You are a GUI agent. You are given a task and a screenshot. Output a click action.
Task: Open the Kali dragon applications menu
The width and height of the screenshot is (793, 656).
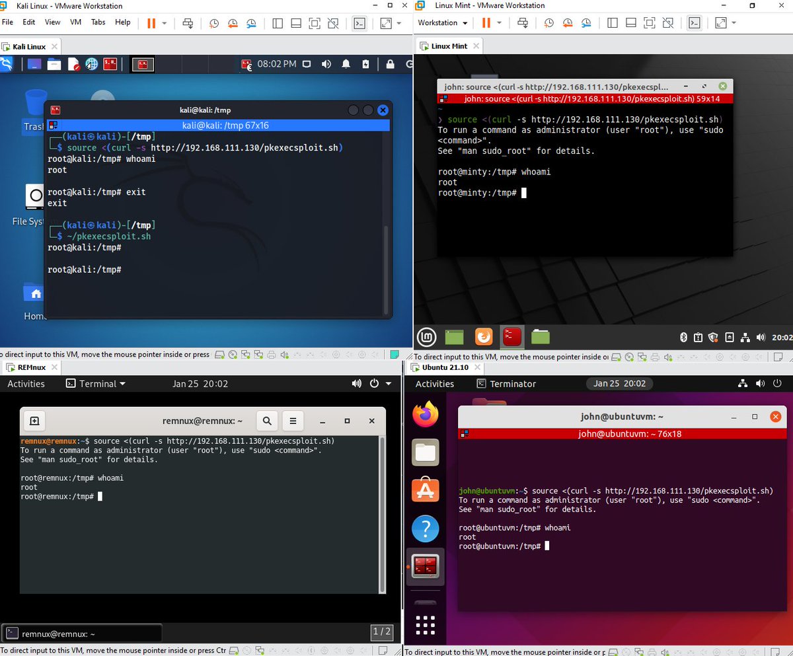coord(6,64)
